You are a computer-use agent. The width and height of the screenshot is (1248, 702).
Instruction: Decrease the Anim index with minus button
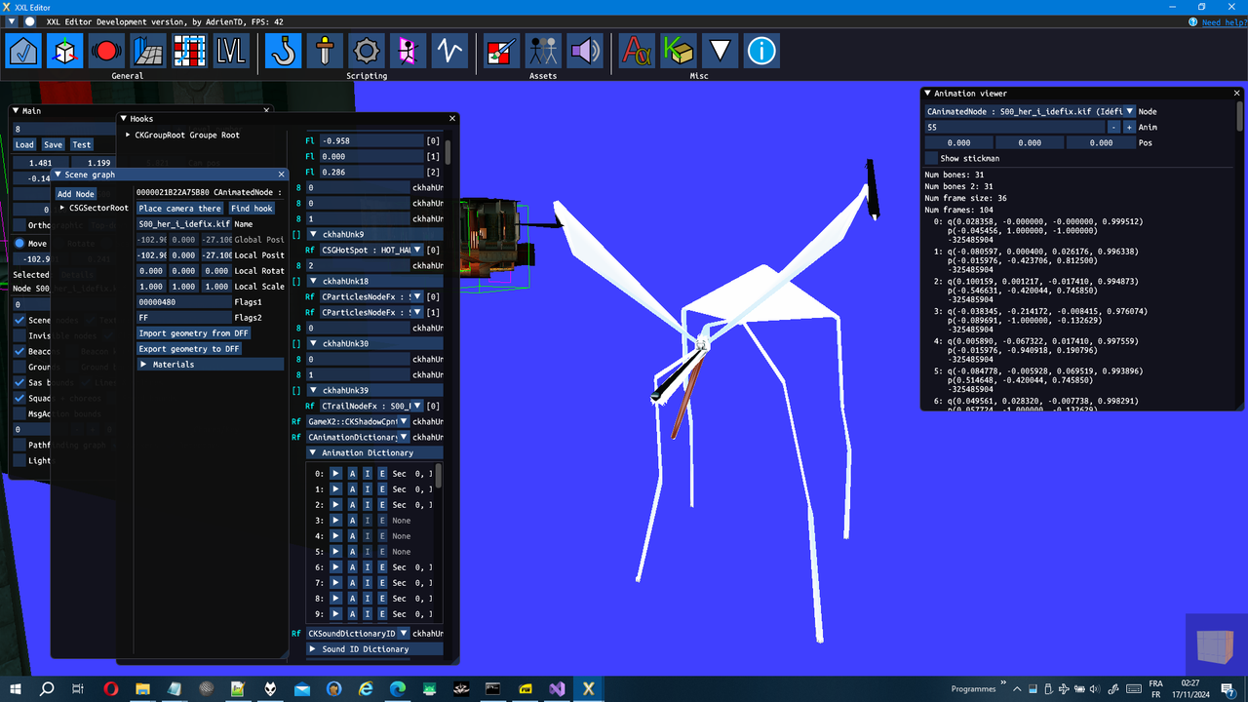coord(1114,127)
